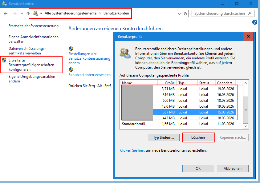Viewport: 260px width, 183px height.
Task: Click the back navigation arrow
Action: point(6,14)
